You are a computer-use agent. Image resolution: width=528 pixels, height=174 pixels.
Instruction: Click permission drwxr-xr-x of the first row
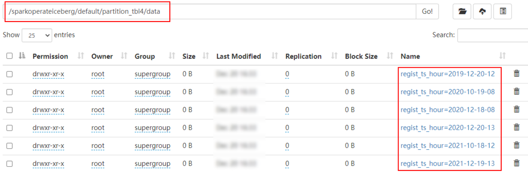[48, 74]
